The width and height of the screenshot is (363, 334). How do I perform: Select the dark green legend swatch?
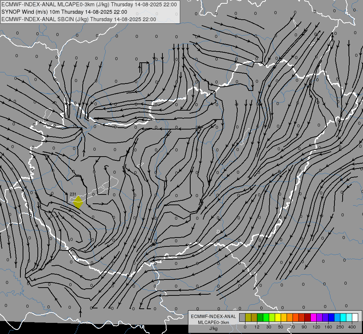[260, 317]
